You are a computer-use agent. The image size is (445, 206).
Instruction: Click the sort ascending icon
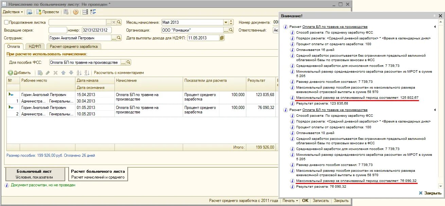click(x=79, y=73)
